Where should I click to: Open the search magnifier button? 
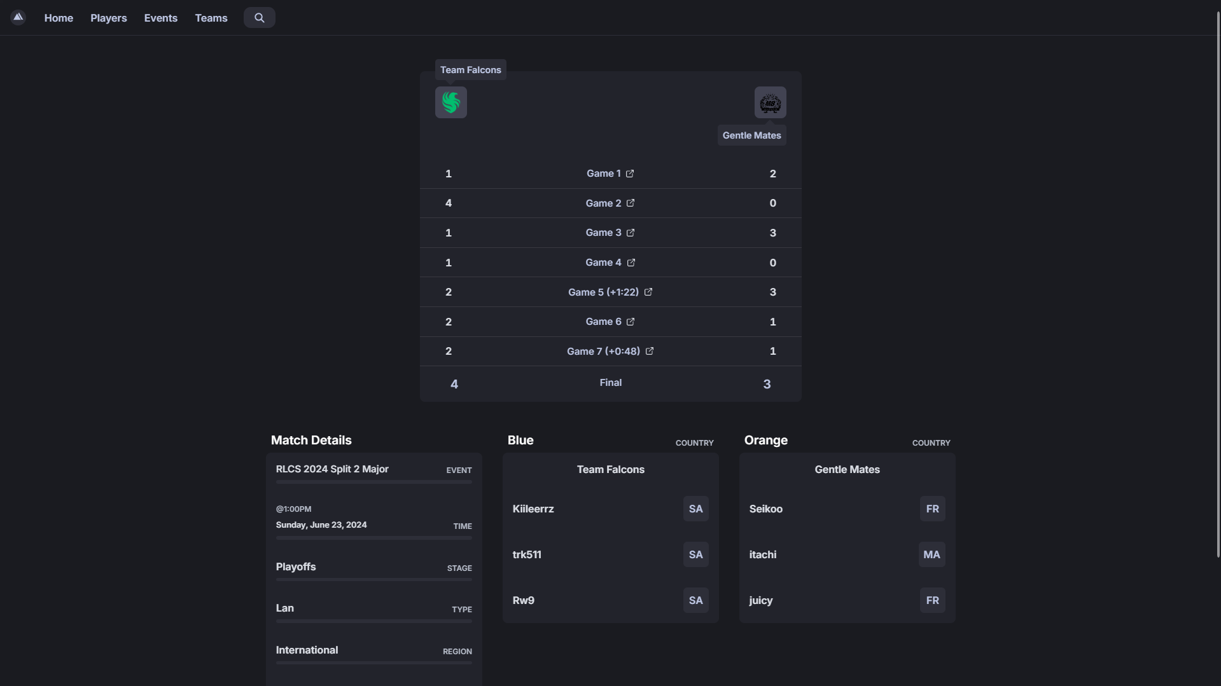[x=259, y=18]
